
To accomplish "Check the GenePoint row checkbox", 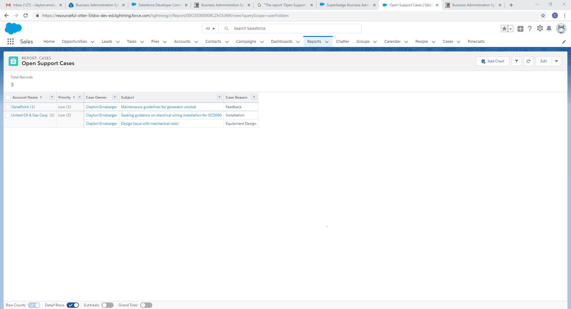I will point(7,107).
